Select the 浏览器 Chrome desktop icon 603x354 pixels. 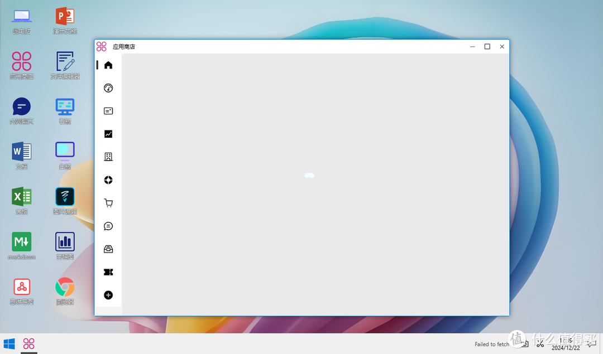[x=65, y=292]
